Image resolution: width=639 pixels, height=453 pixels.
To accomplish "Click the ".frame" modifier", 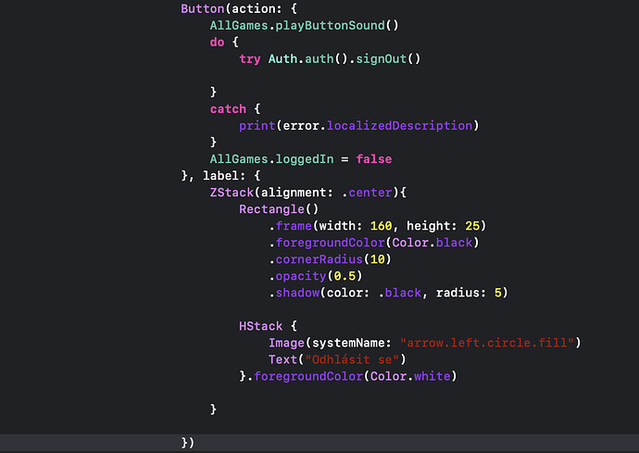I will 290,226.
